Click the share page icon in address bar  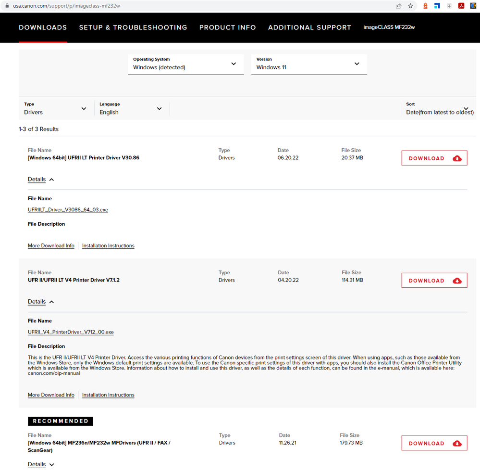coord(398,6)
